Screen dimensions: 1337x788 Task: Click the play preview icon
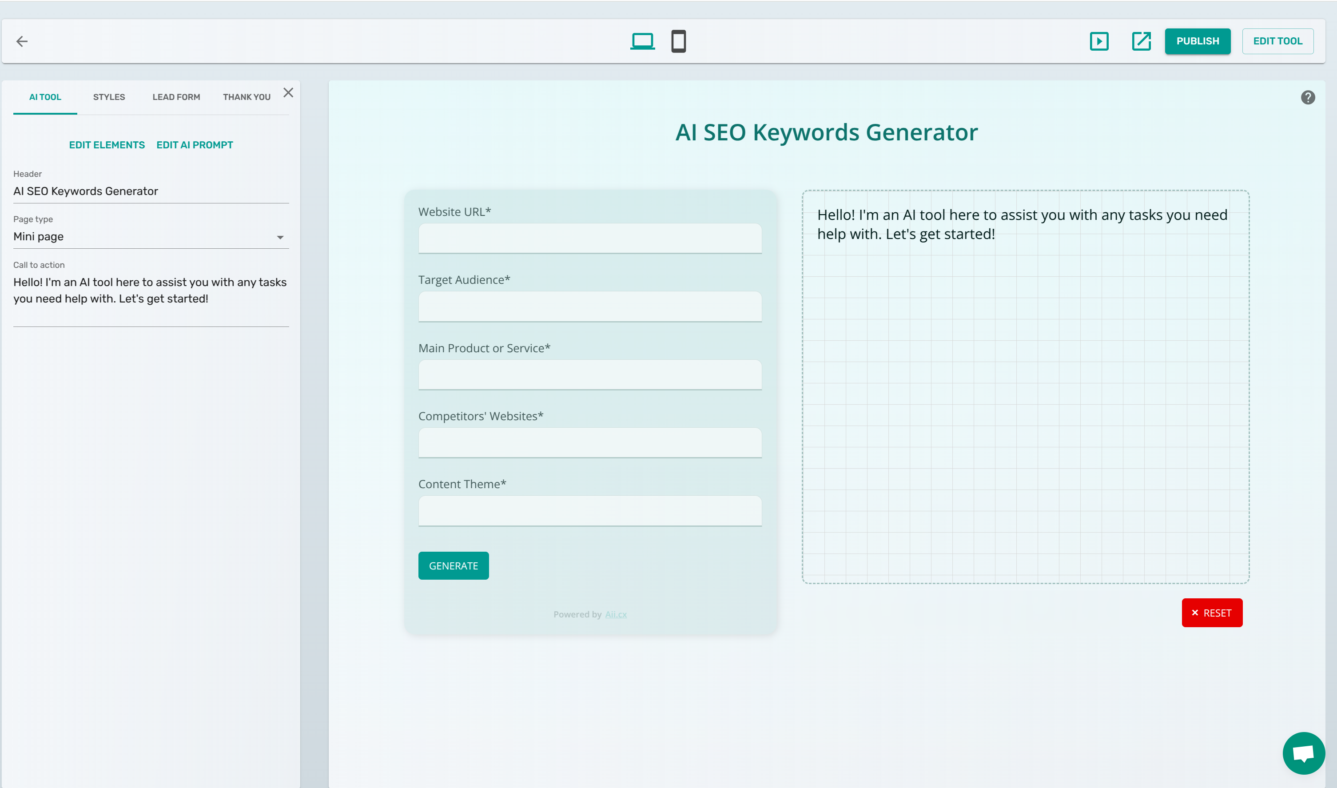point(1098,41)
